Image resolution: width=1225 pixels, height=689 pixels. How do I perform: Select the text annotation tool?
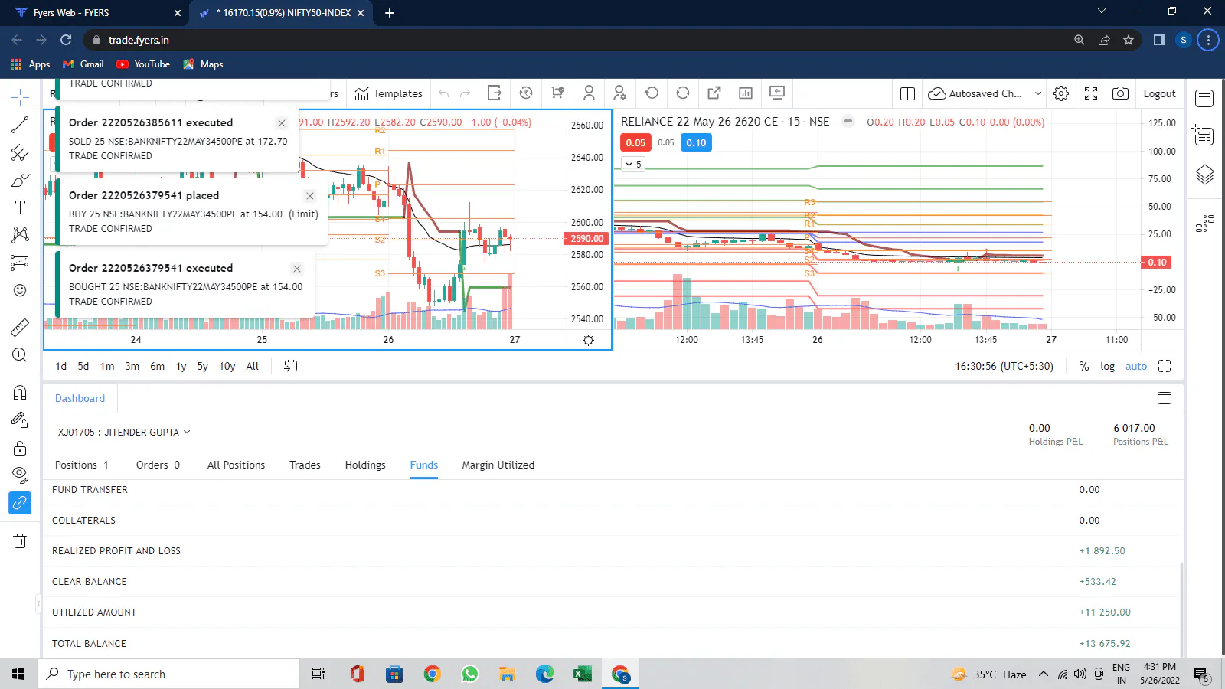tap(20, 207)
